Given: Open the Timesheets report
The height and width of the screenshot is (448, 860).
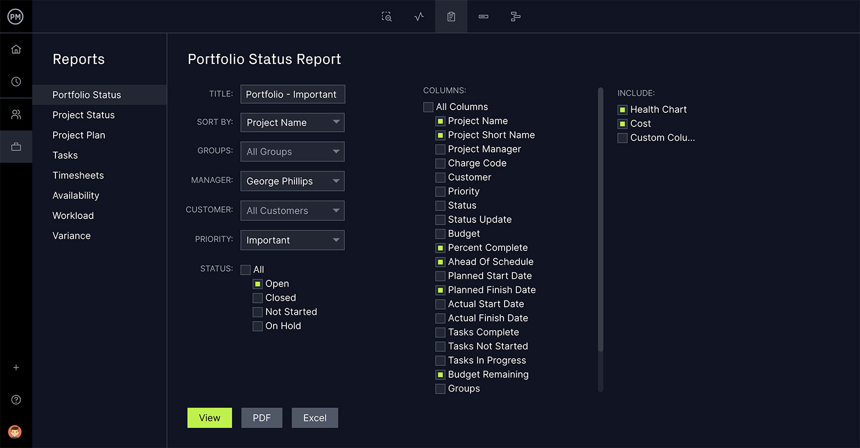Looking at the screenshot, I should [x=78, y=175].
